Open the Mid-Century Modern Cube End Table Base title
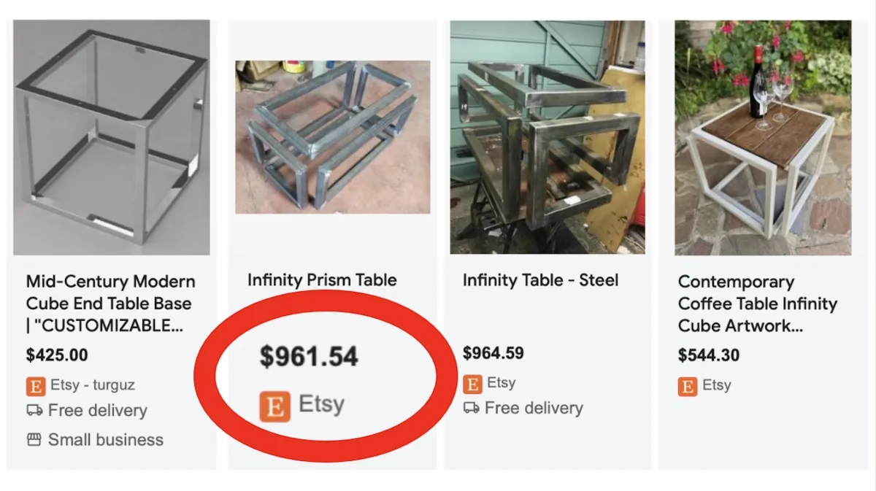 (x=109, y=304)
